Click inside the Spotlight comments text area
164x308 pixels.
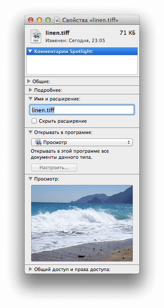(x=82, y=65)
